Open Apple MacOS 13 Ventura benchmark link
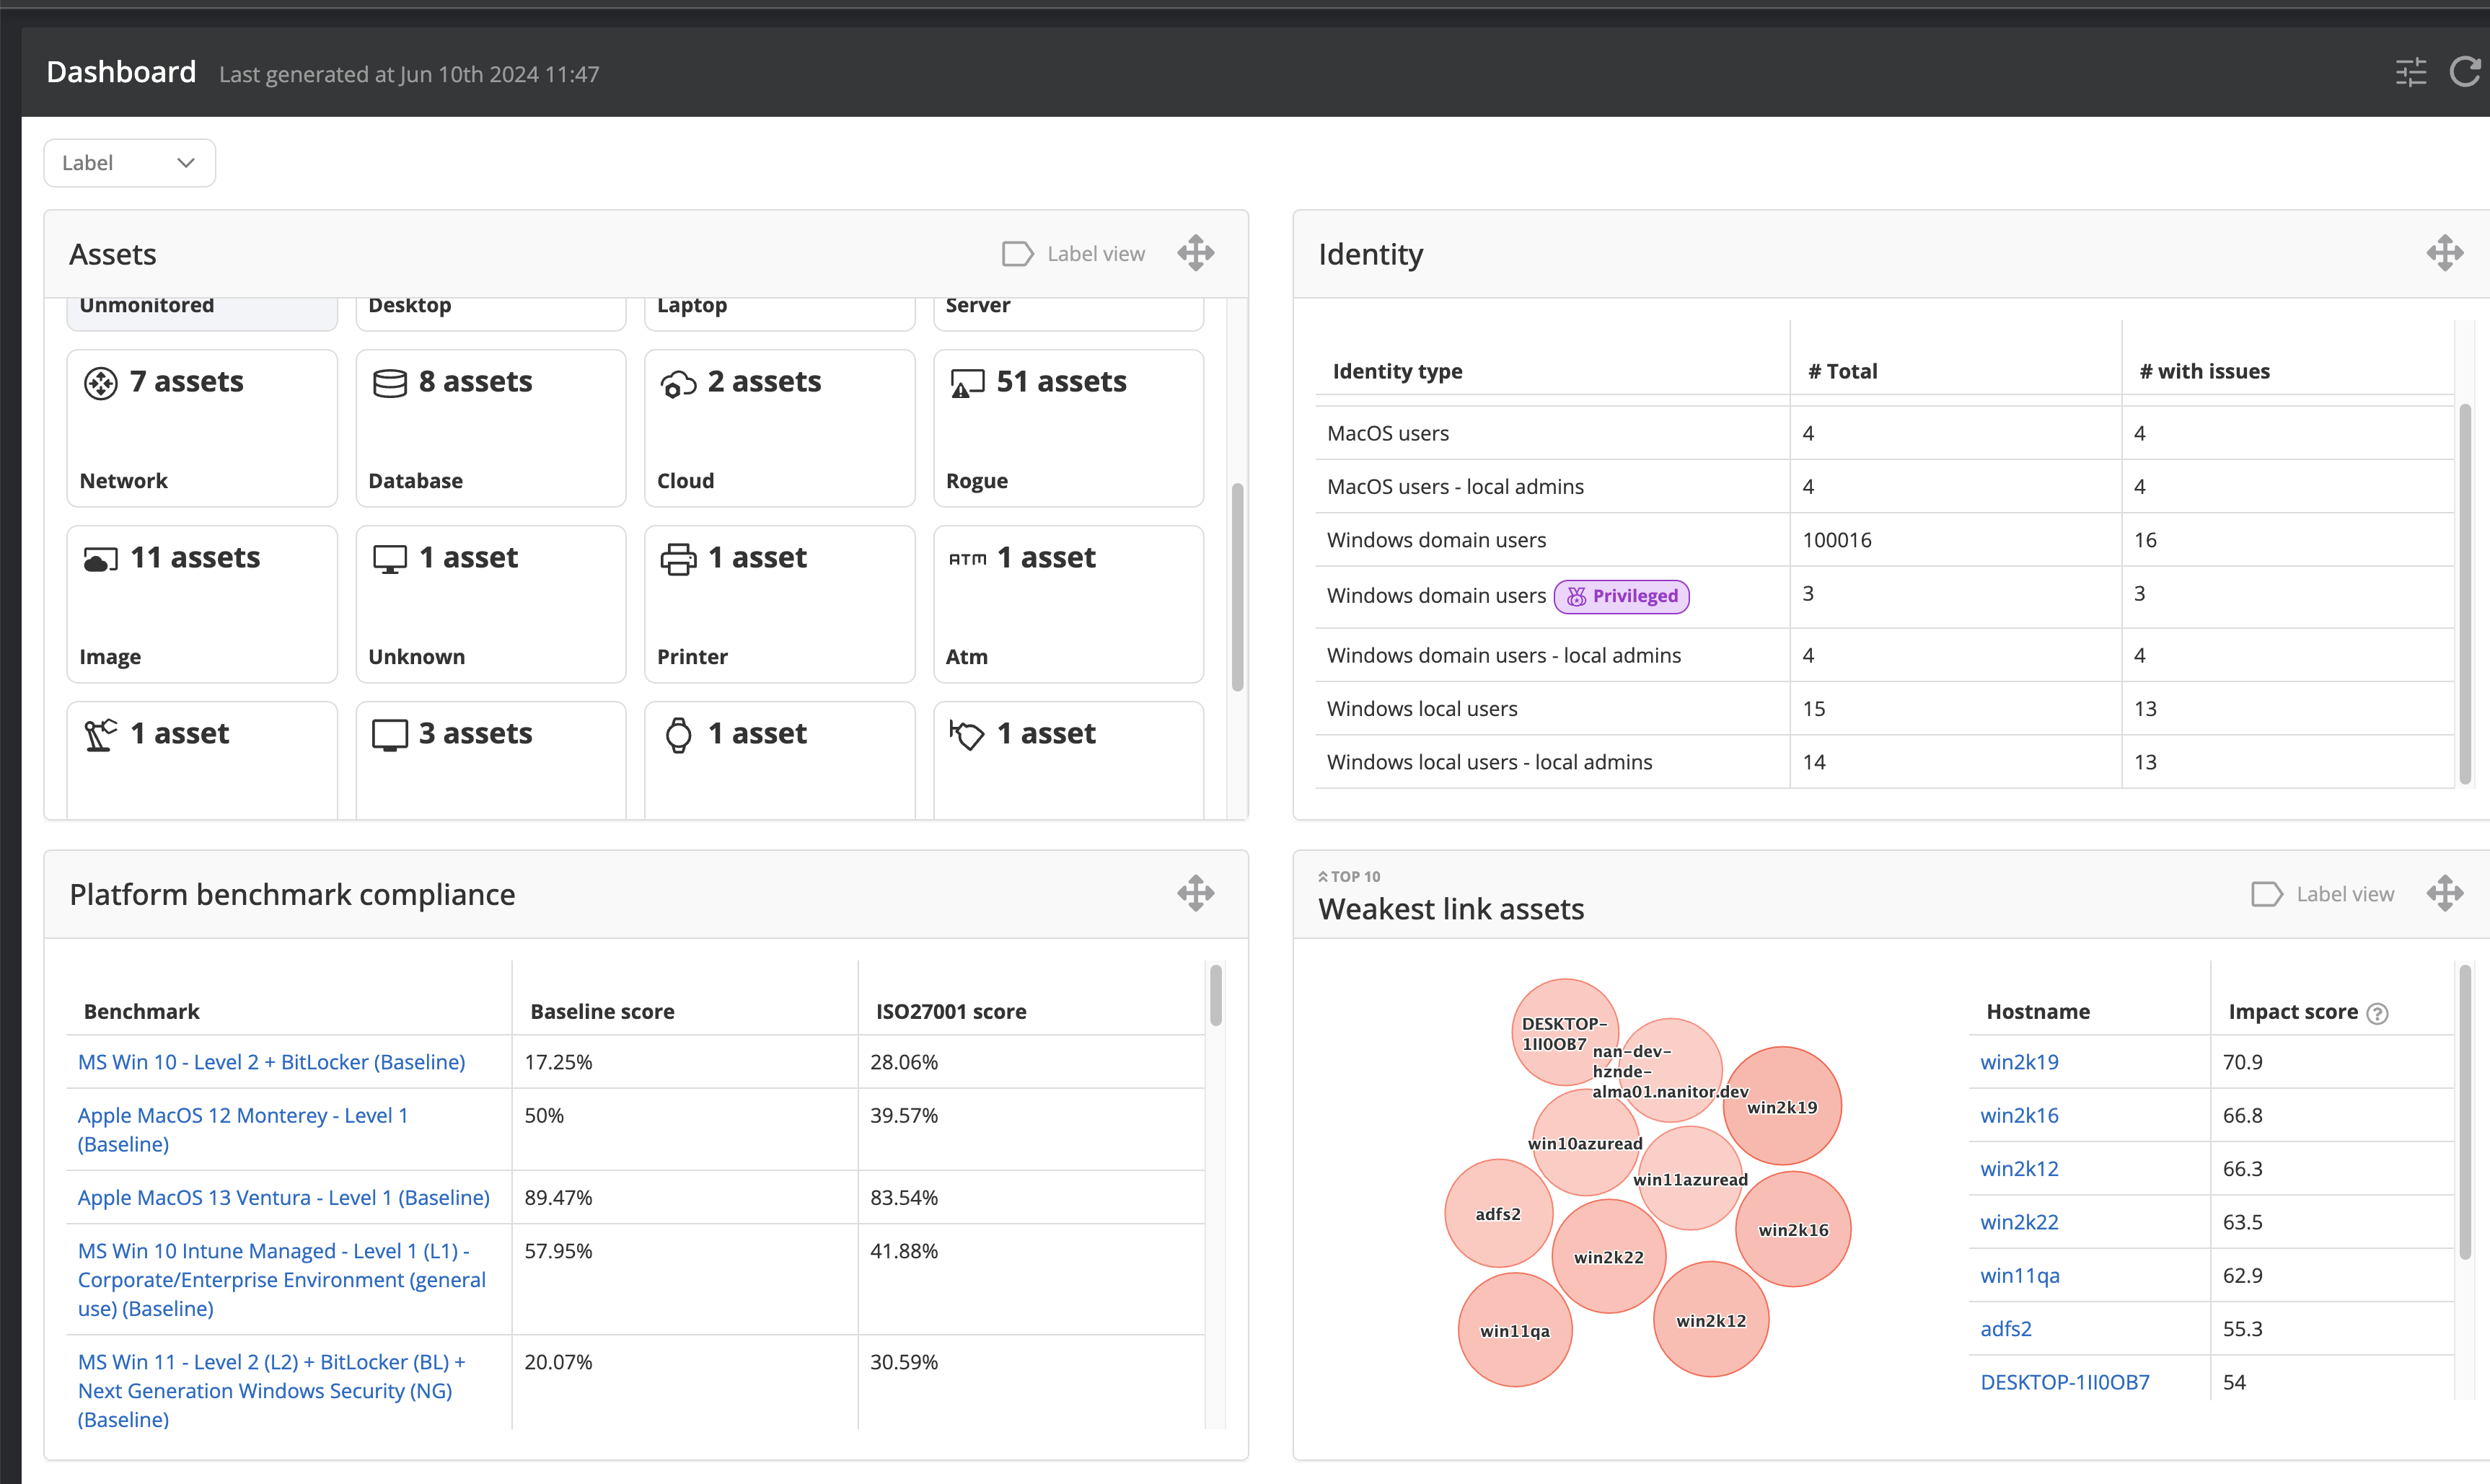2490x1484 pixels. [x=283, y=1197]
